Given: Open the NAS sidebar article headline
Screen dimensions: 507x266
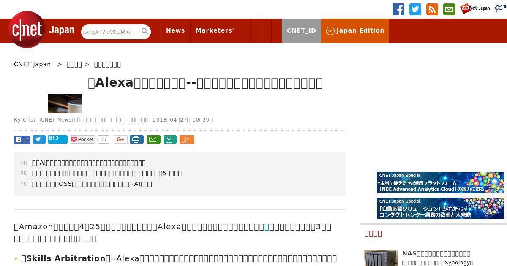Looking at the screenshot, I should 436,253.
